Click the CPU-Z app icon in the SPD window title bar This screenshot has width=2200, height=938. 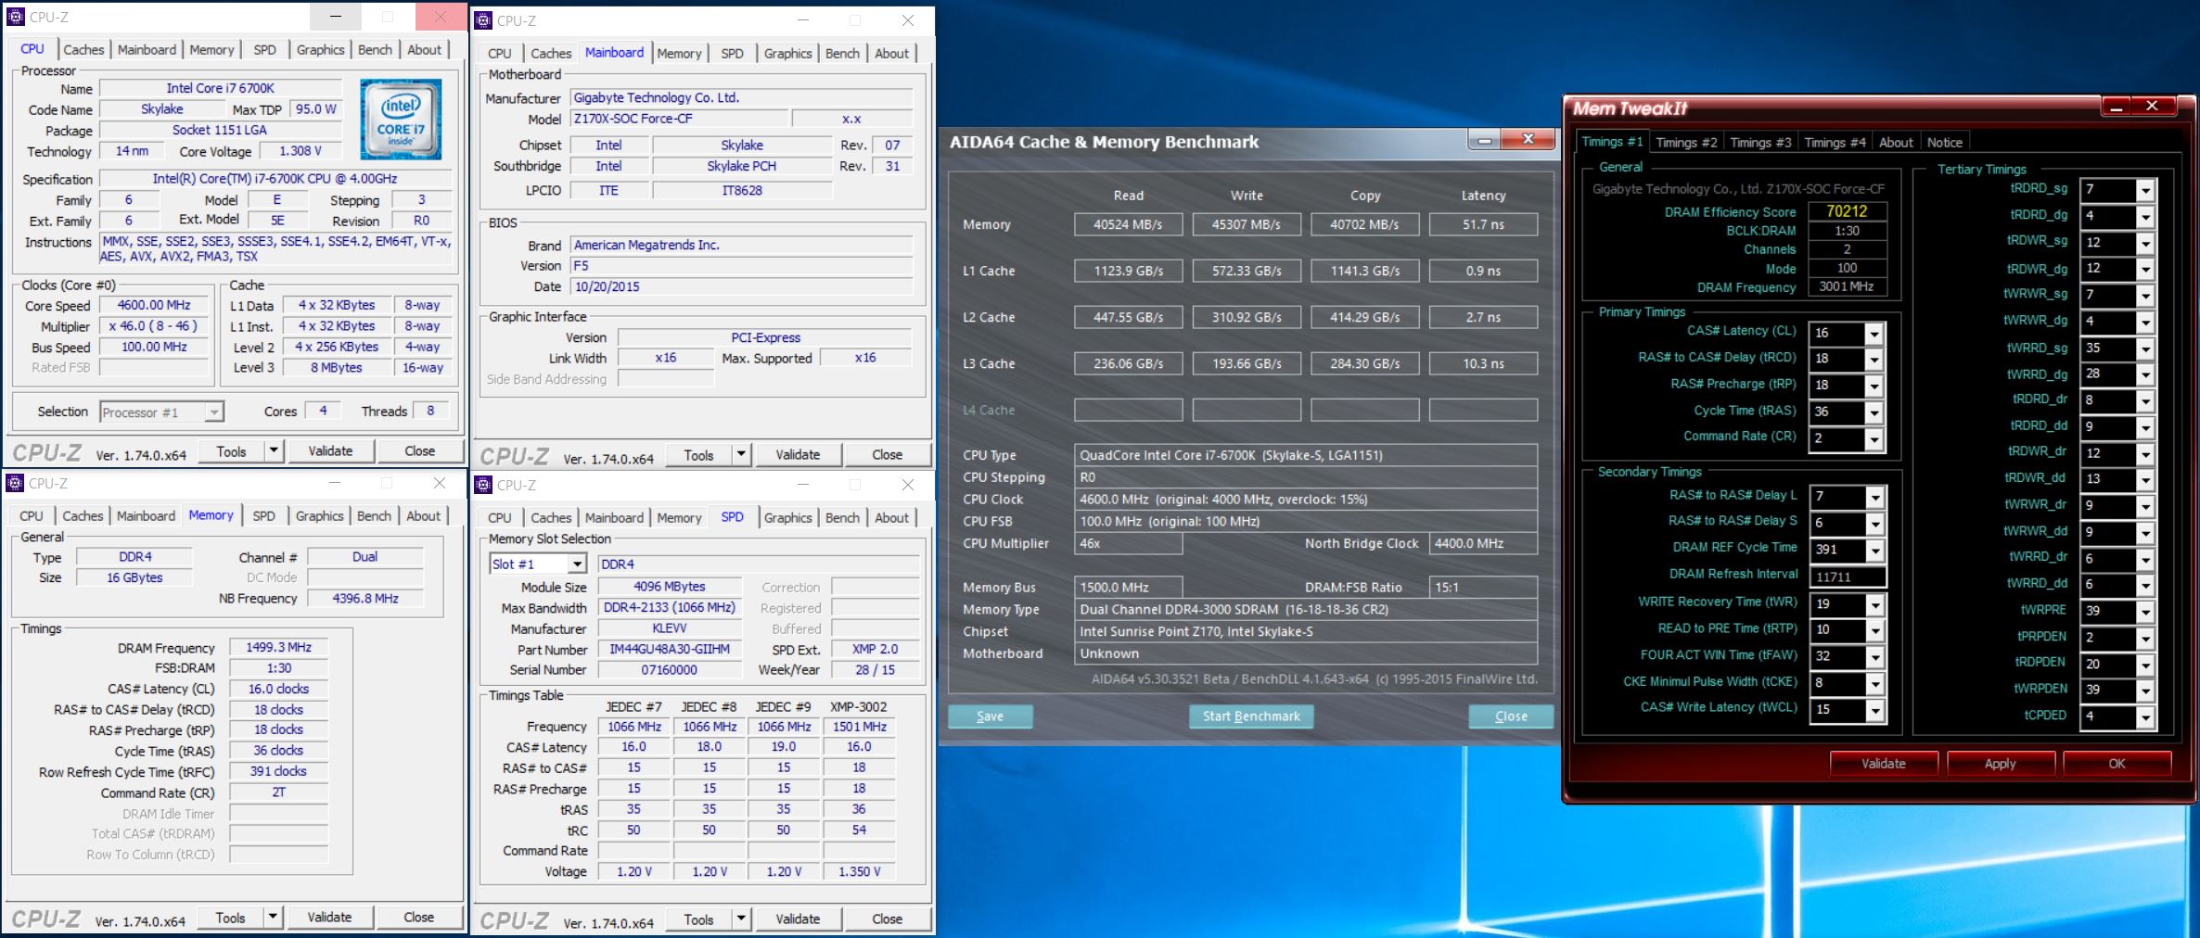[483, 485]
